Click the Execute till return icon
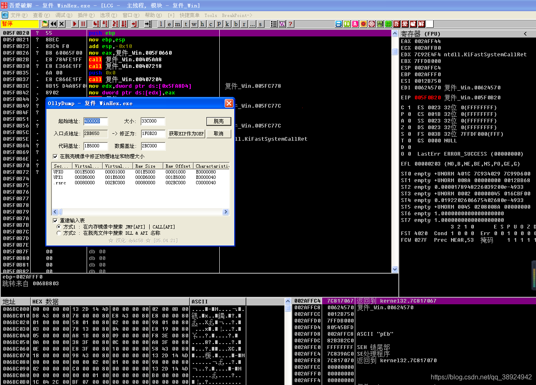Screen dimensions: 536x385 tap(134, 24)
